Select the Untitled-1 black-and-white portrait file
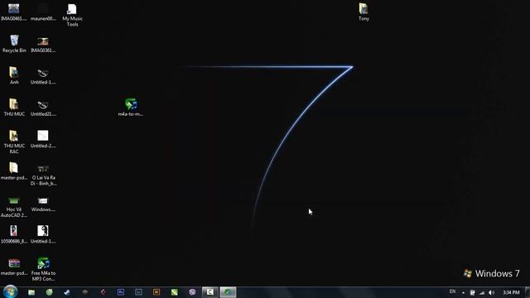Image resolution: width=530 pixels, height=298 pixels. [x=43, y=234]
